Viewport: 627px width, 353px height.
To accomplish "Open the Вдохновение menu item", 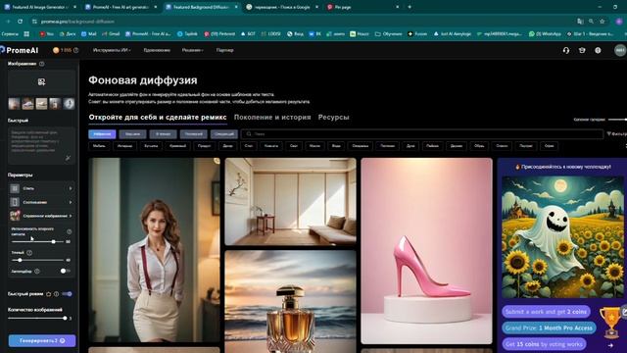I will (157, 50).
